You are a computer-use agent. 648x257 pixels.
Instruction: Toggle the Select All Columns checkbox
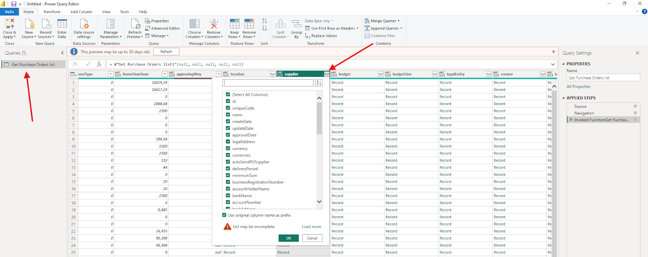click(x=228, y=95)
